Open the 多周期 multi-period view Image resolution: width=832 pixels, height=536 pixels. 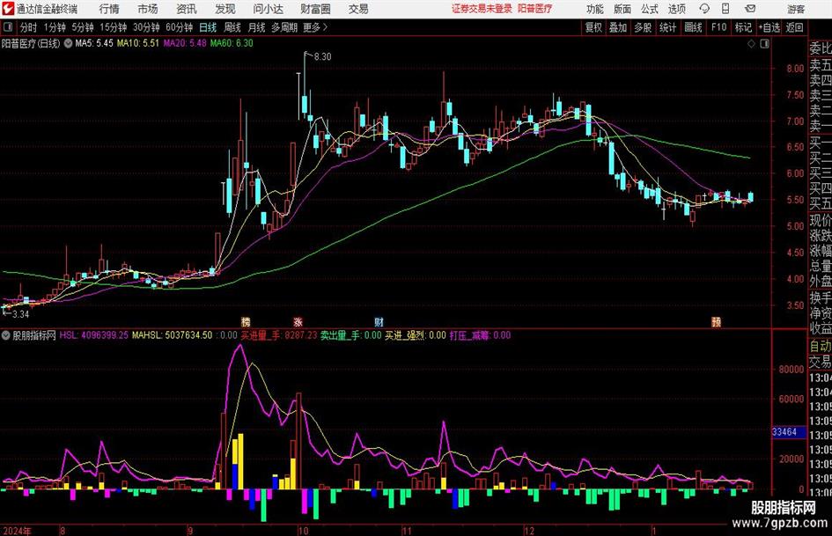pos(284,27)
